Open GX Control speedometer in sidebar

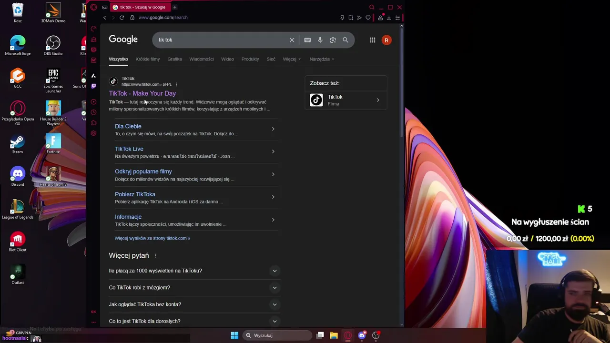point(93,29)
